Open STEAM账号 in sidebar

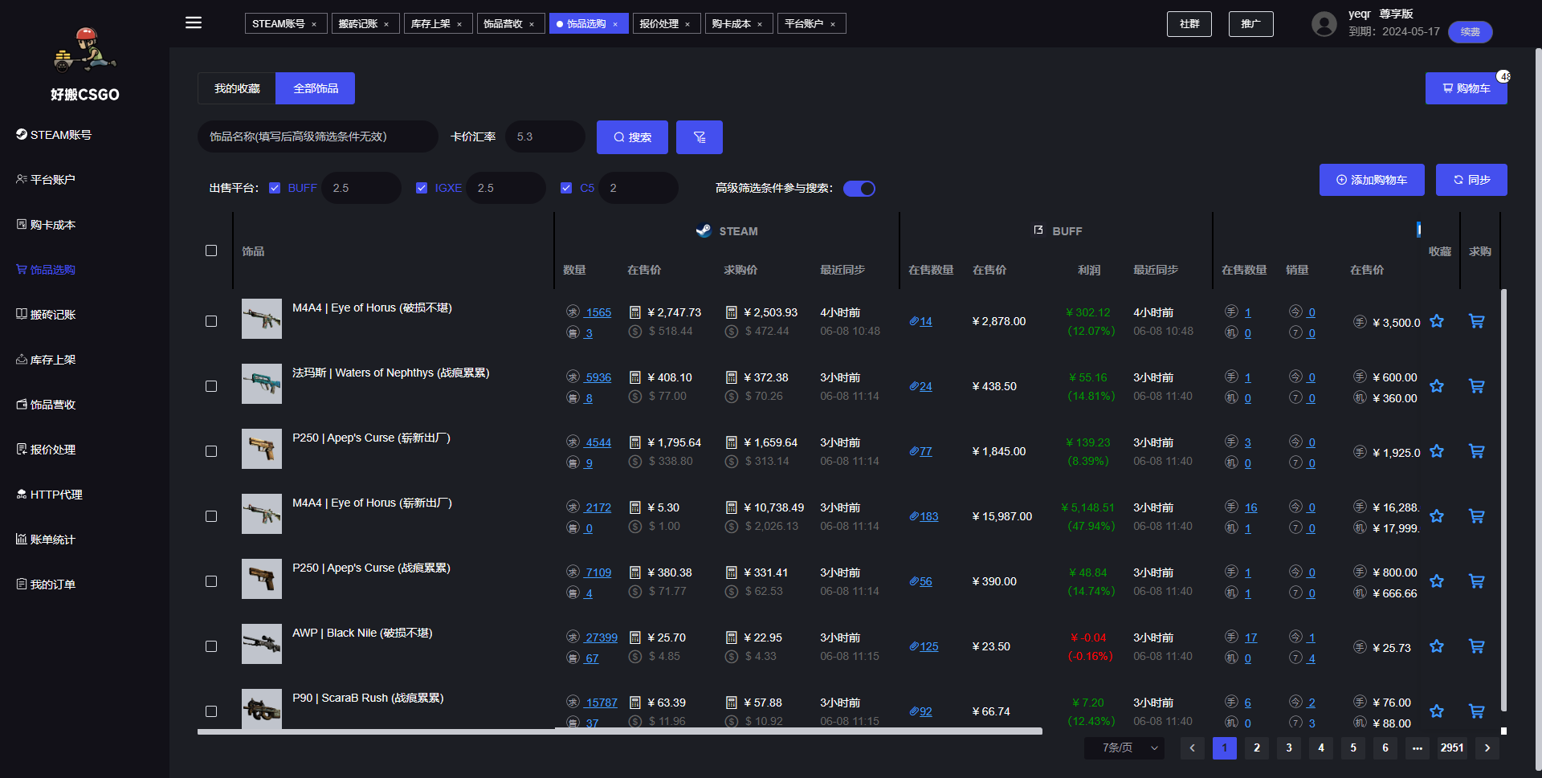[54, 135]
